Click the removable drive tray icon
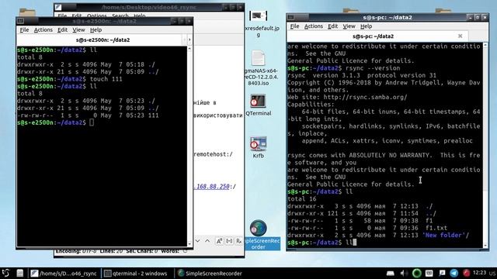497x279 pixels. (391, 273)
